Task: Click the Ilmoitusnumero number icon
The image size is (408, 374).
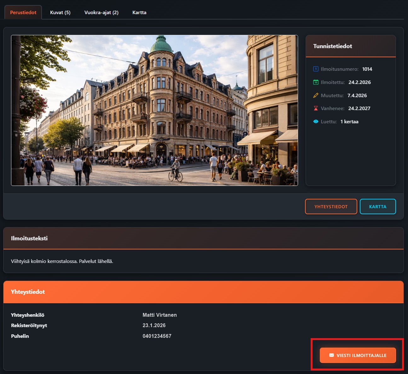Action: click(x=316, y=69)
